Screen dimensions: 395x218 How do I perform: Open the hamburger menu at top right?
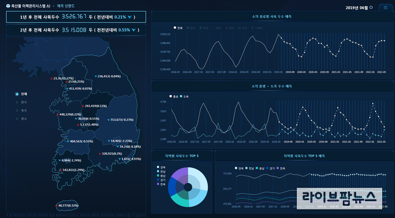[386, 8]
